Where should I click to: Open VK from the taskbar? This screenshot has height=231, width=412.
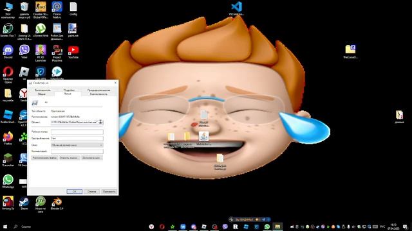point(183,227)
